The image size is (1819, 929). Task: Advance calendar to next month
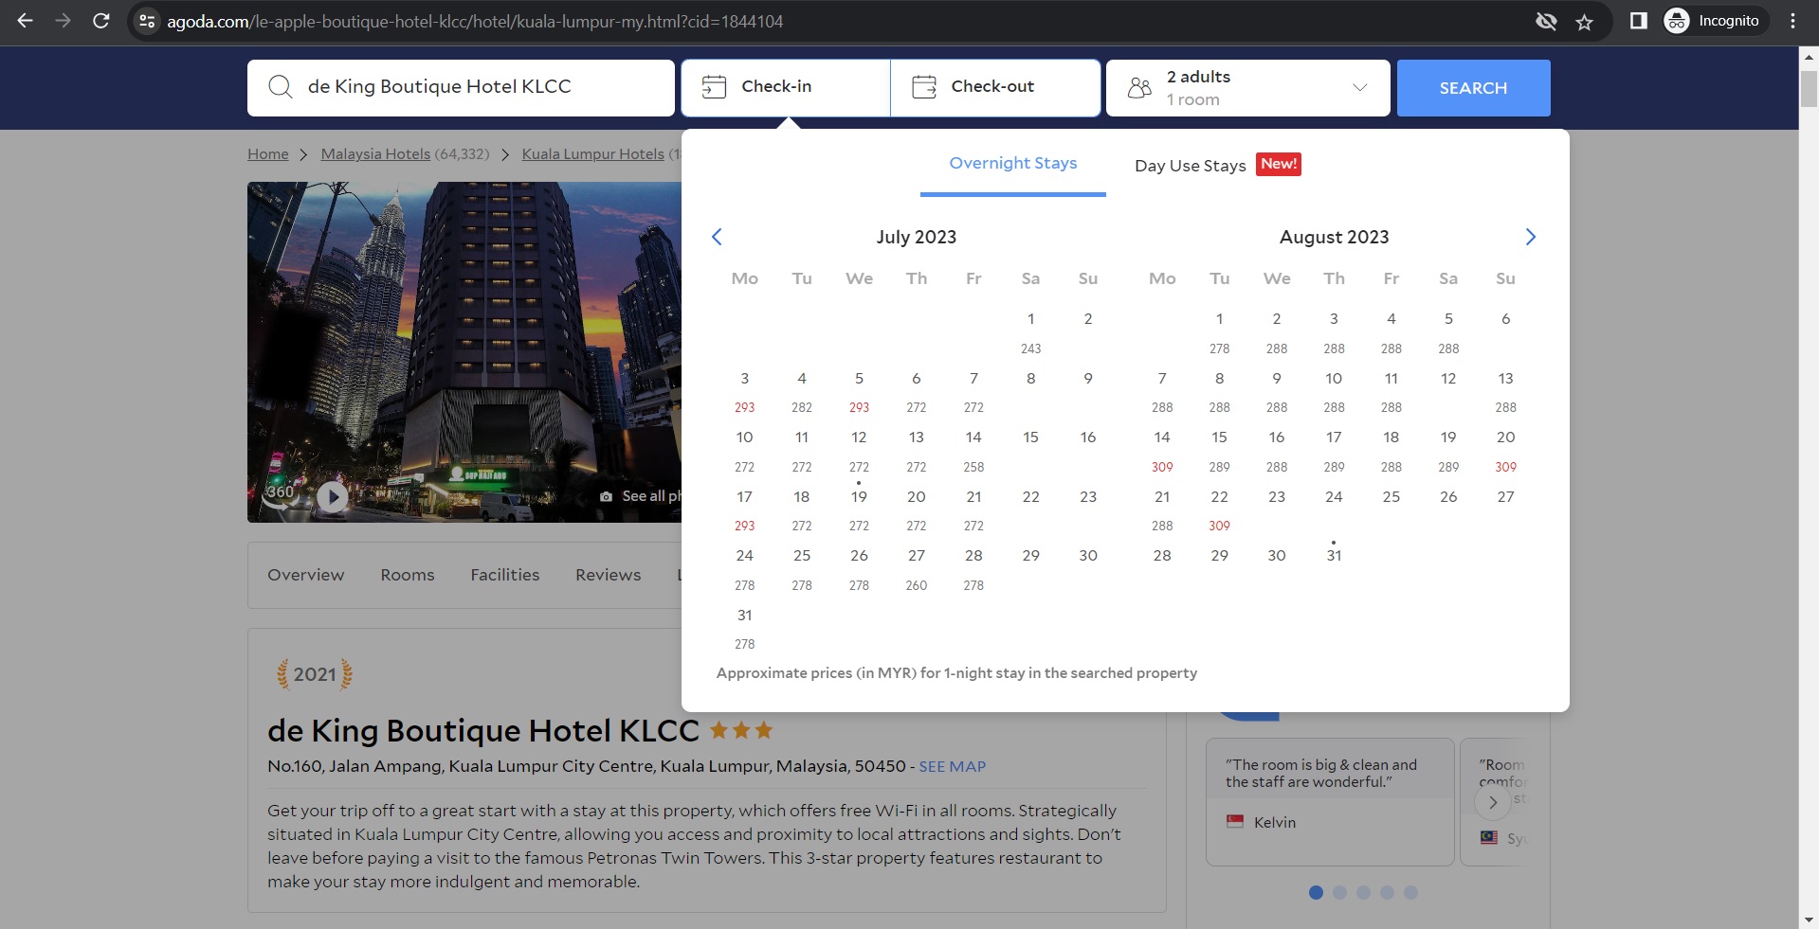pyautogui.click(x=1530, y=237)
